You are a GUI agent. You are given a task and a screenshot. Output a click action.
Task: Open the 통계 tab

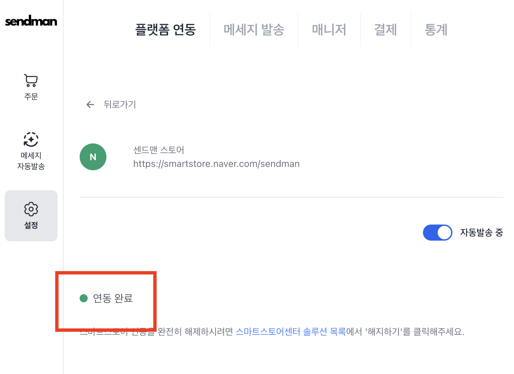436,29
